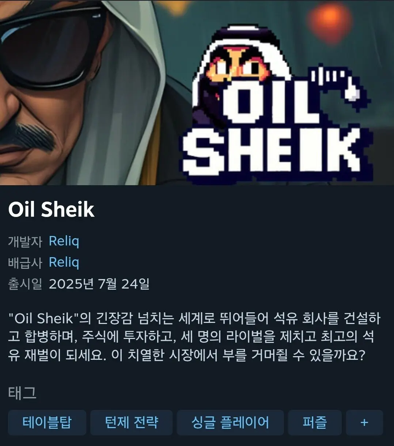
Task: Click the 태그 section heading
Action: (22, 393)
